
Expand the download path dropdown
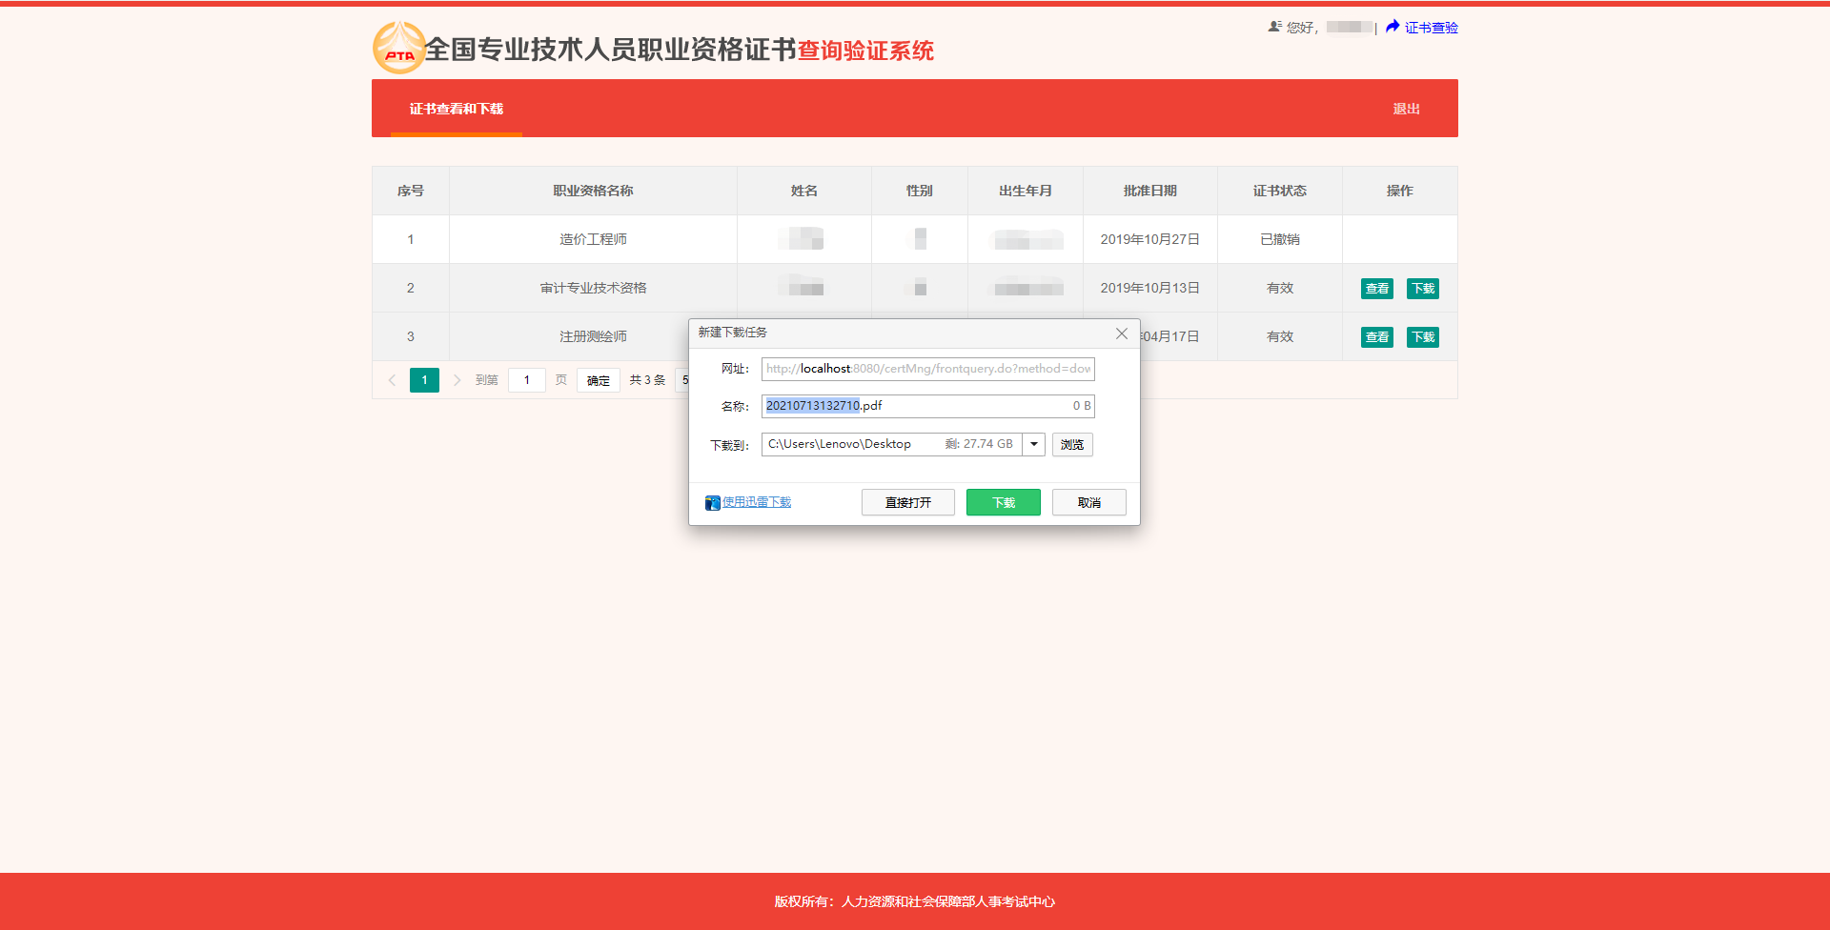tap(1034, 445)
